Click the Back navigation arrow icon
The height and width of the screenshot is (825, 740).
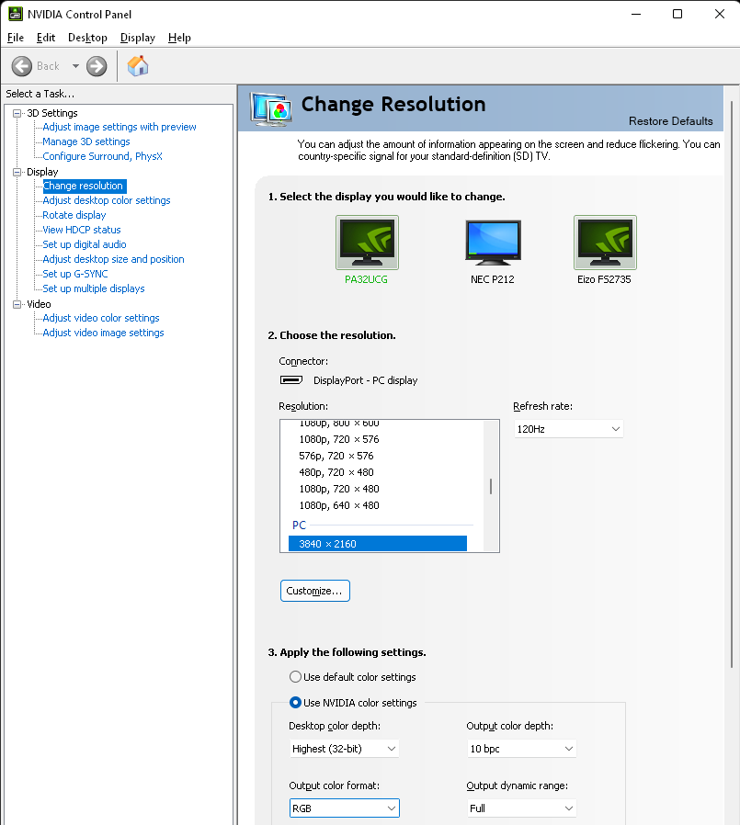click(x=22, y=65)
